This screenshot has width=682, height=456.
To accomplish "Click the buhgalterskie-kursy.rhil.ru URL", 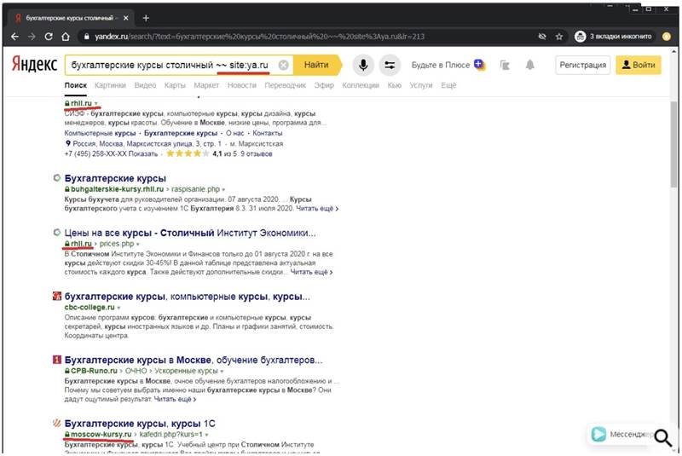I will [x=117, y=189].
